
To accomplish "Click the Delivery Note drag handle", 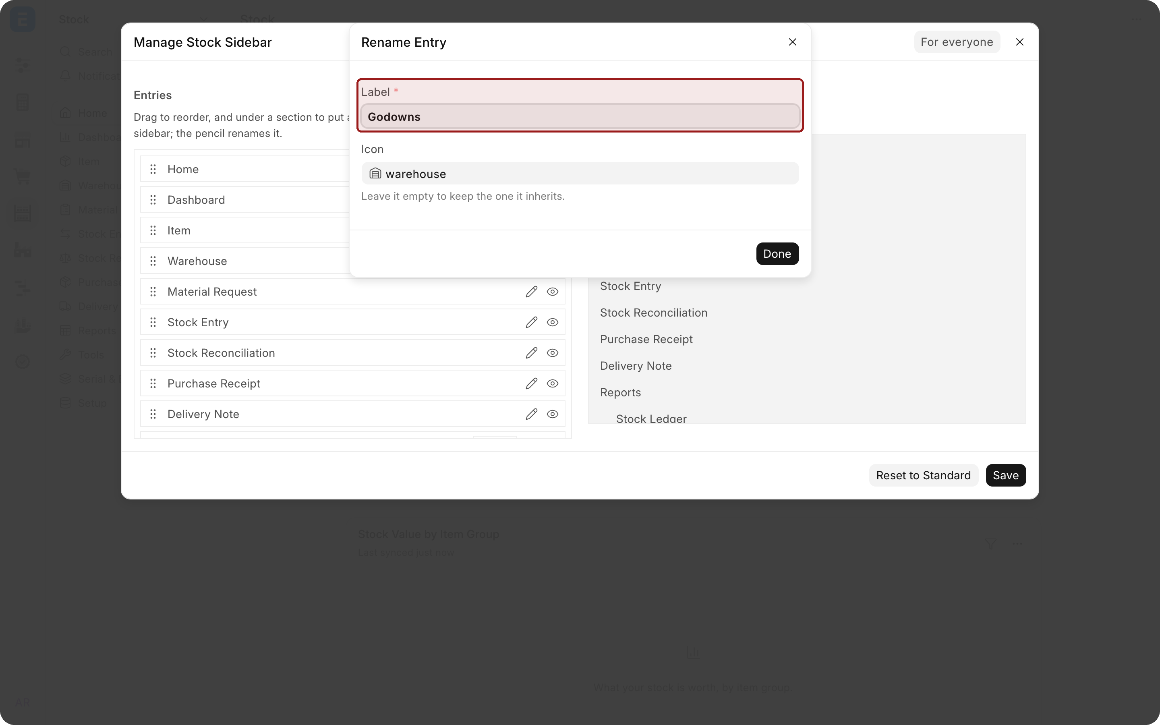I will coord(153,414).
